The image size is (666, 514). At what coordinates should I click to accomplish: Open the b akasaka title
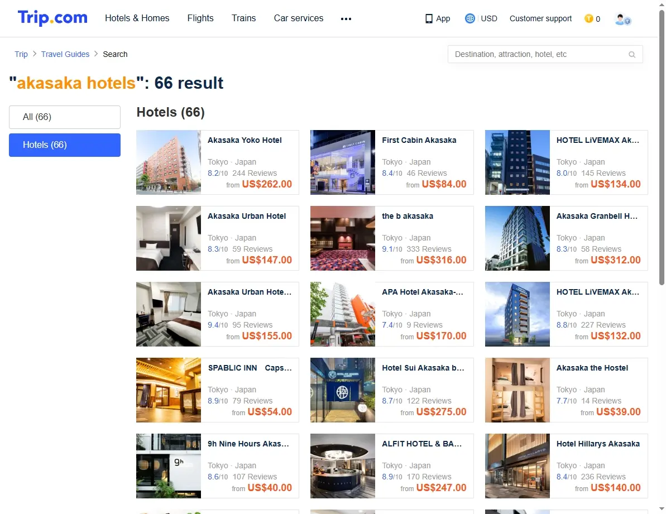point(408,217)
